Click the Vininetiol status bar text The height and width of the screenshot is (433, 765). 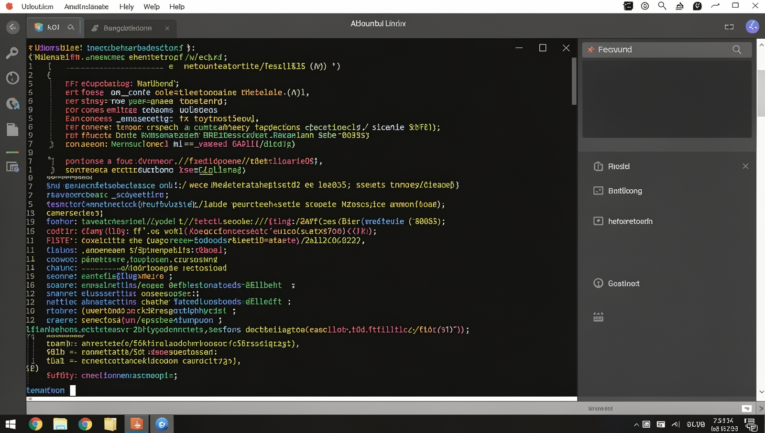(x=600, y=409)
